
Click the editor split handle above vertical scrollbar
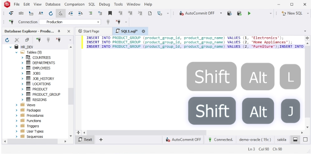tap(307, 38)
